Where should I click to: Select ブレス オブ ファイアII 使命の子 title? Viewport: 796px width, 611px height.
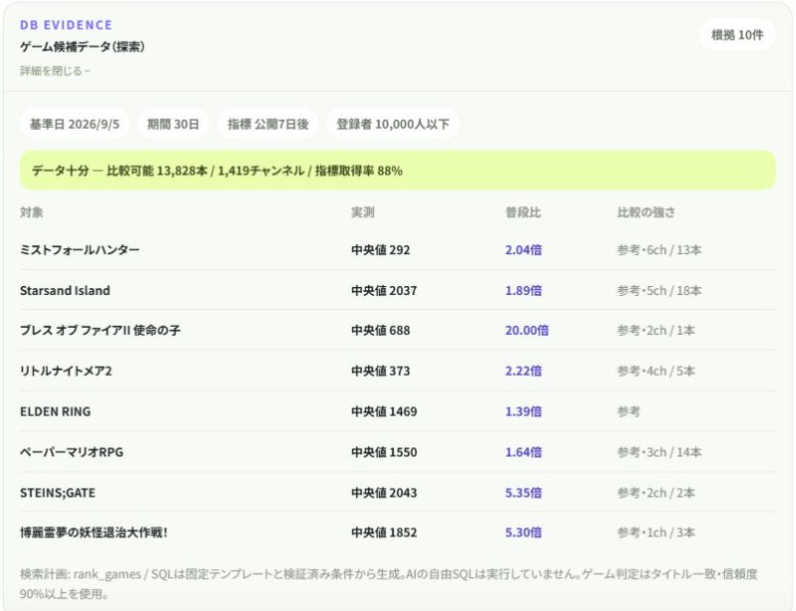click(100, 330)
